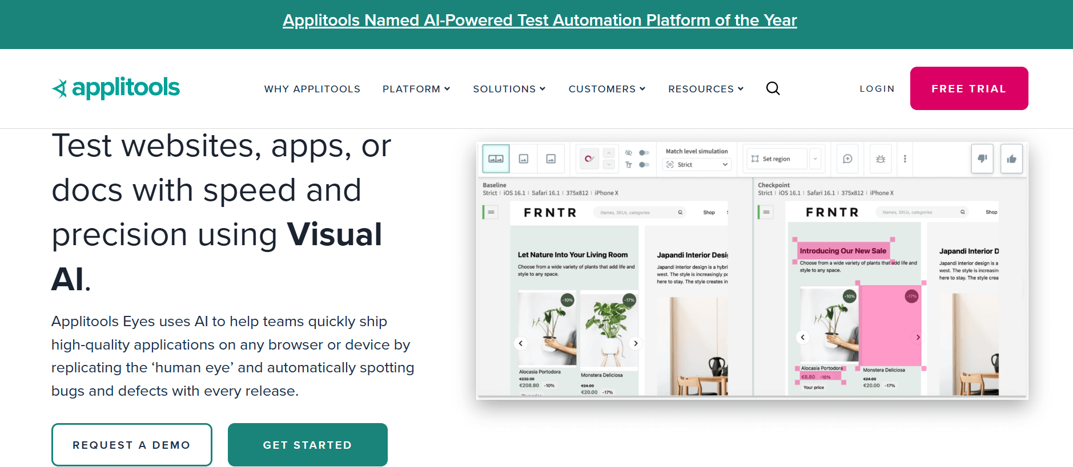The image size is (1073, 467).
Task: Click the pink highlighted difference region
Action: pos(890,325)
